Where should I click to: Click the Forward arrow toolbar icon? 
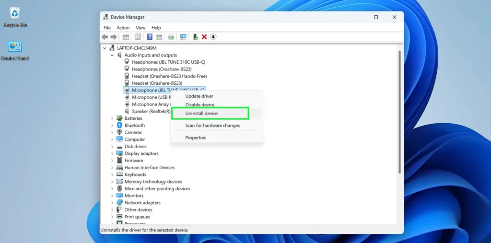point(113,37)
